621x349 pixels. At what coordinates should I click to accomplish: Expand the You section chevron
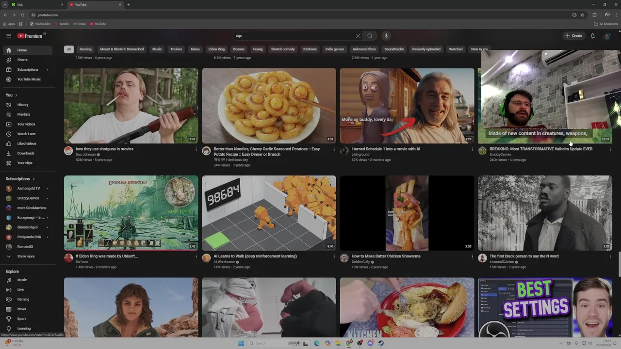click(x=16, y=95)
